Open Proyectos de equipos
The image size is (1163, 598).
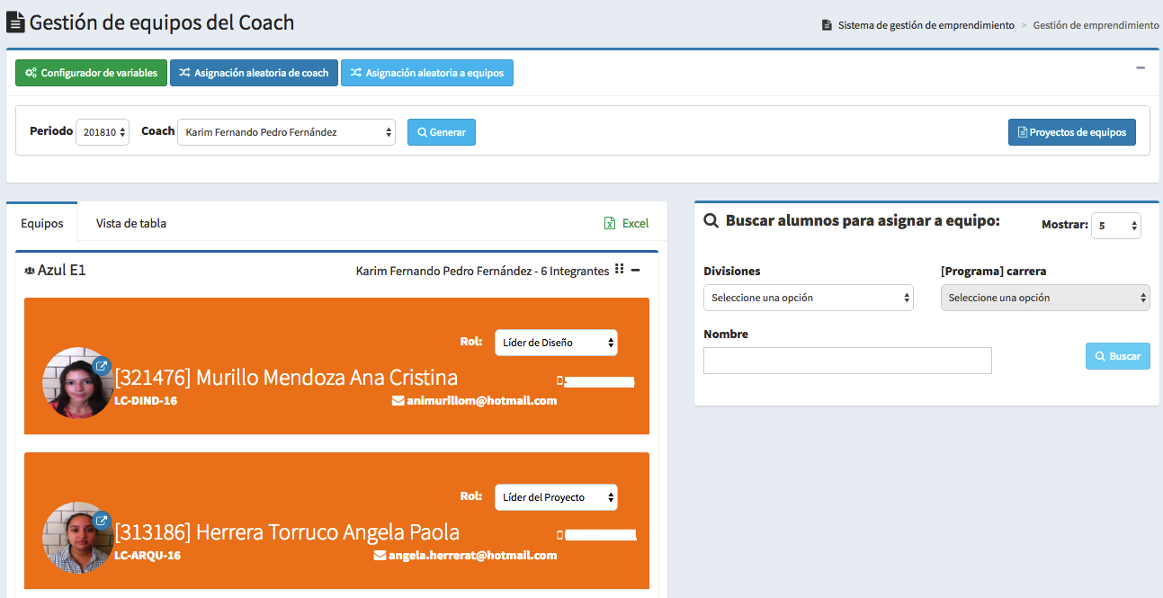click(x=1071, y=132)
